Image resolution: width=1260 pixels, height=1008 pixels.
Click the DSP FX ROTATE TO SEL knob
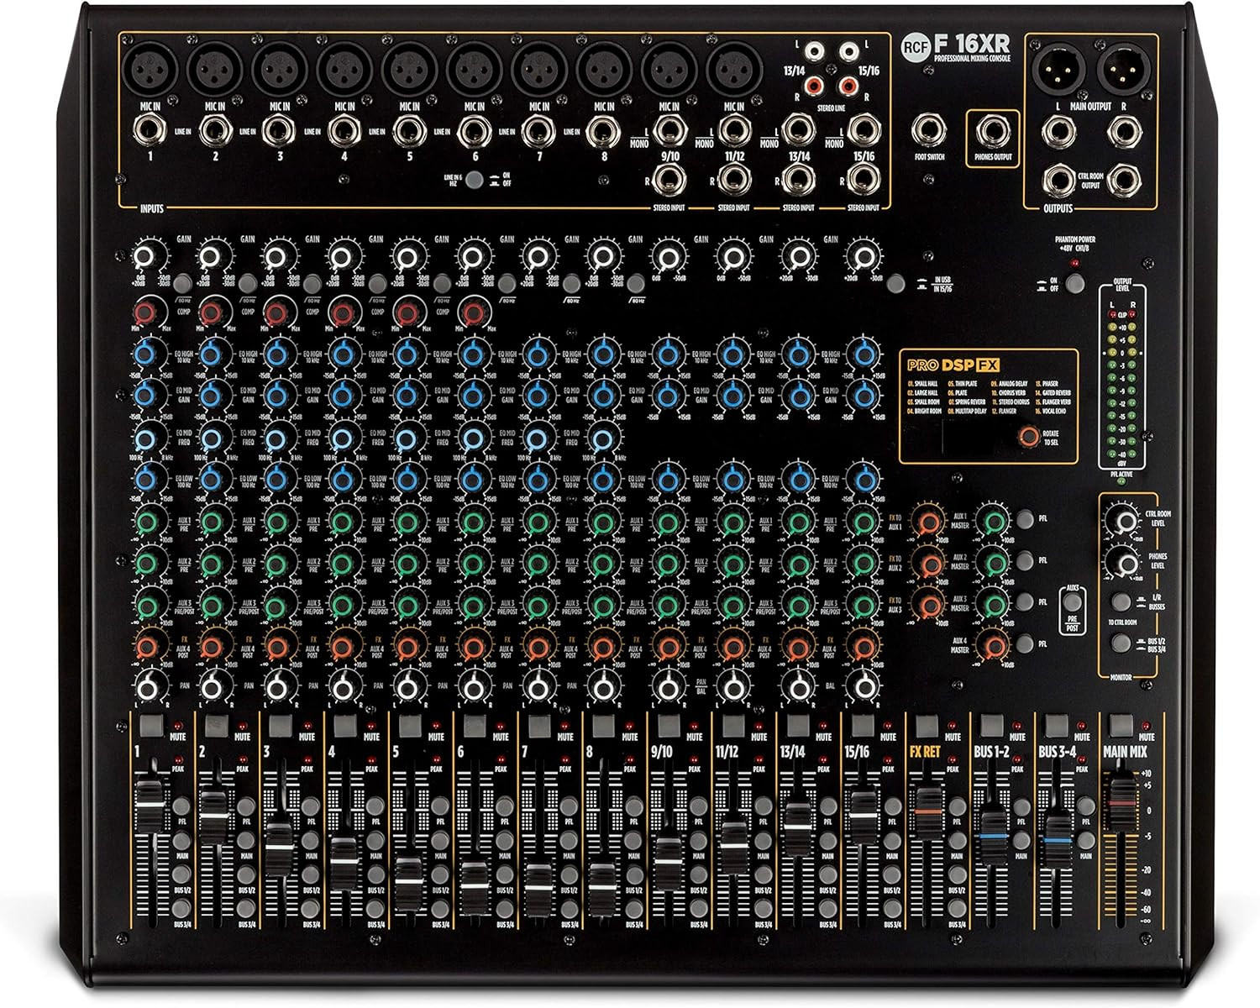pos(1027,436)
